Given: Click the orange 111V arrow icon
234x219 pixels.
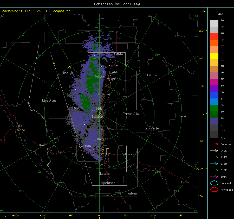Looking at the screenshot, I should (214, 157).
